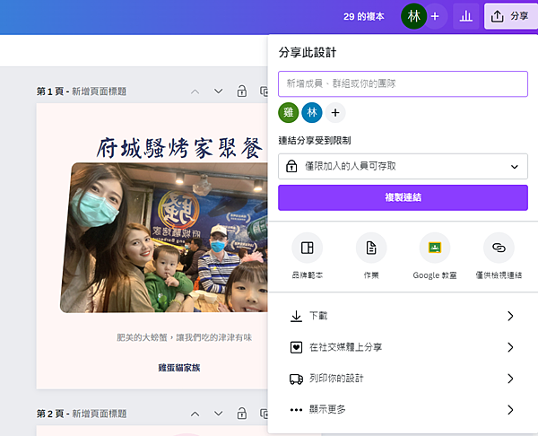Move page 1 up with the up chevron
This screenshot has width=538, height=436.
coord(195,92)
